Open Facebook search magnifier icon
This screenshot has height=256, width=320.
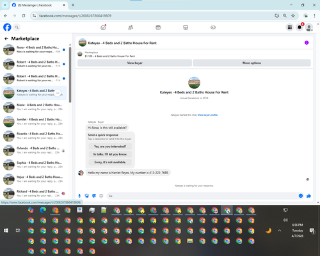pyautogui.click(x=17, y=28)
